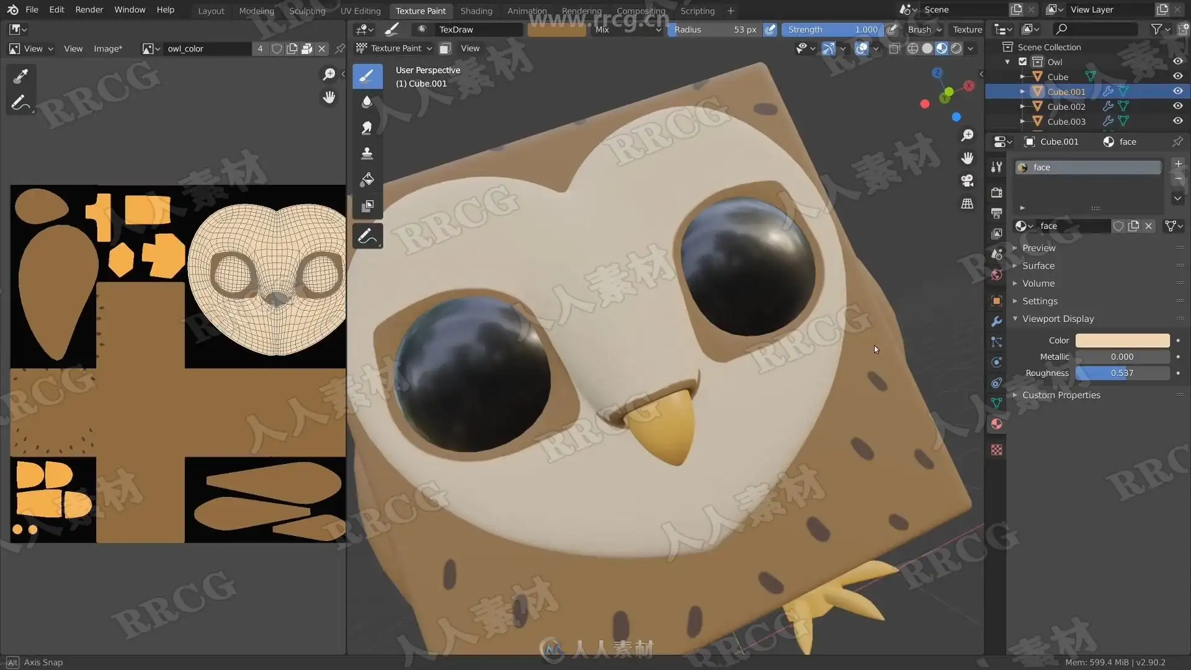This screenshot has width=1191, height=670.
Task: Toggle the Owl collection checkbox
Action: [x=1023, y=62]
